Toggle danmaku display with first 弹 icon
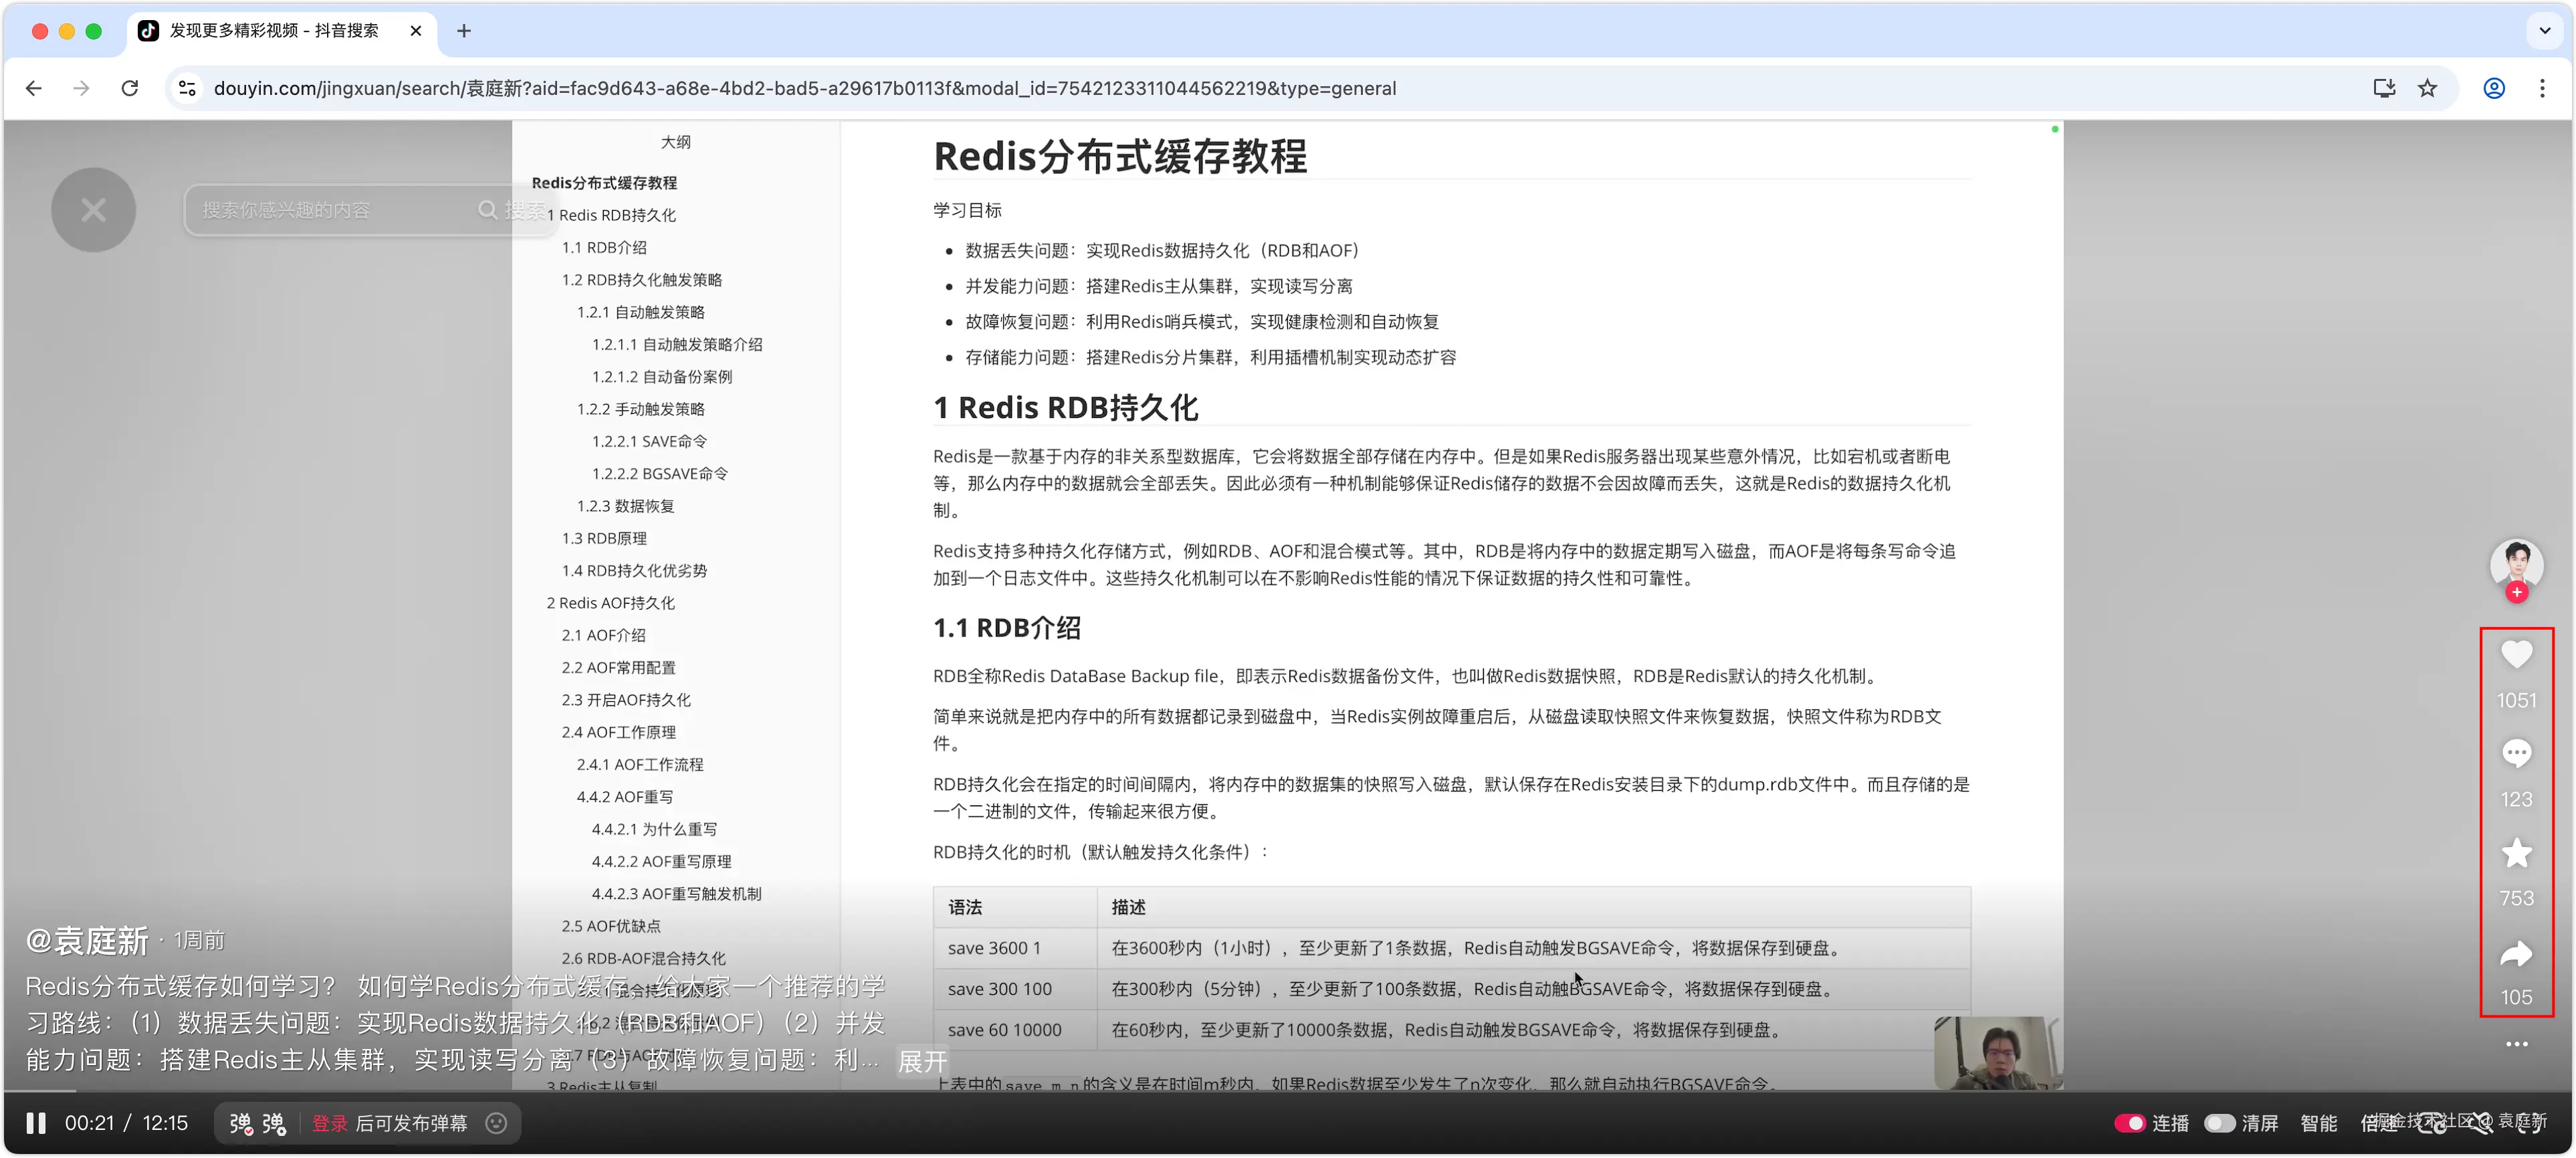The height and width of the screenshot is (1158, 2576). (240, 1123)
